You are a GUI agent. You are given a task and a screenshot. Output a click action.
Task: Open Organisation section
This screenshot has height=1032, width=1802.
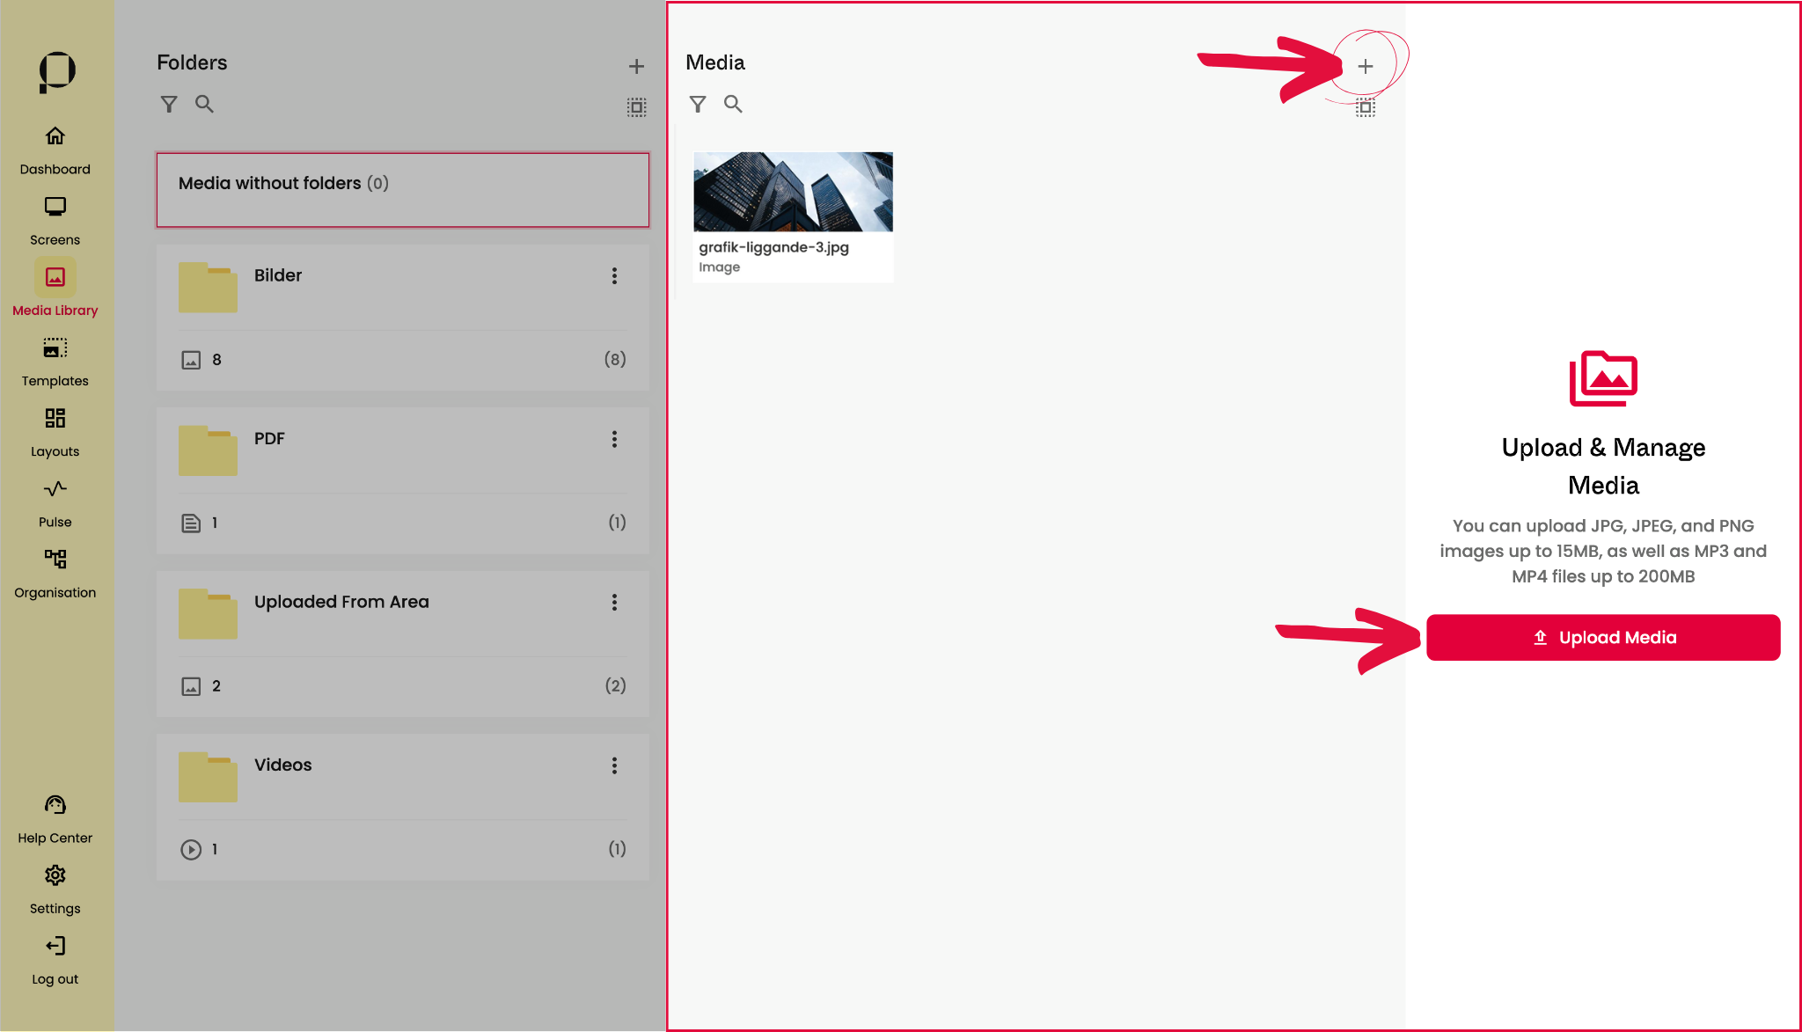[55, 572]
